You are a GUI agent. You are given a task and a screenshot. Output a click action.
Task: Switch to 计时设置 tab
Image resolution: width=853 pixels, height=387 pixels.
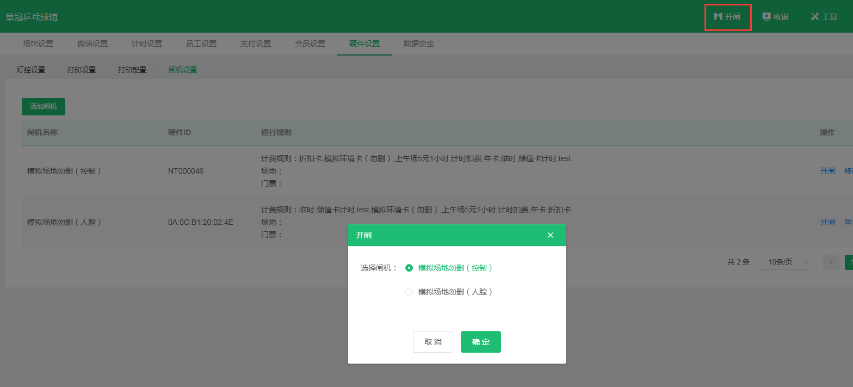[x=147, y=44]
